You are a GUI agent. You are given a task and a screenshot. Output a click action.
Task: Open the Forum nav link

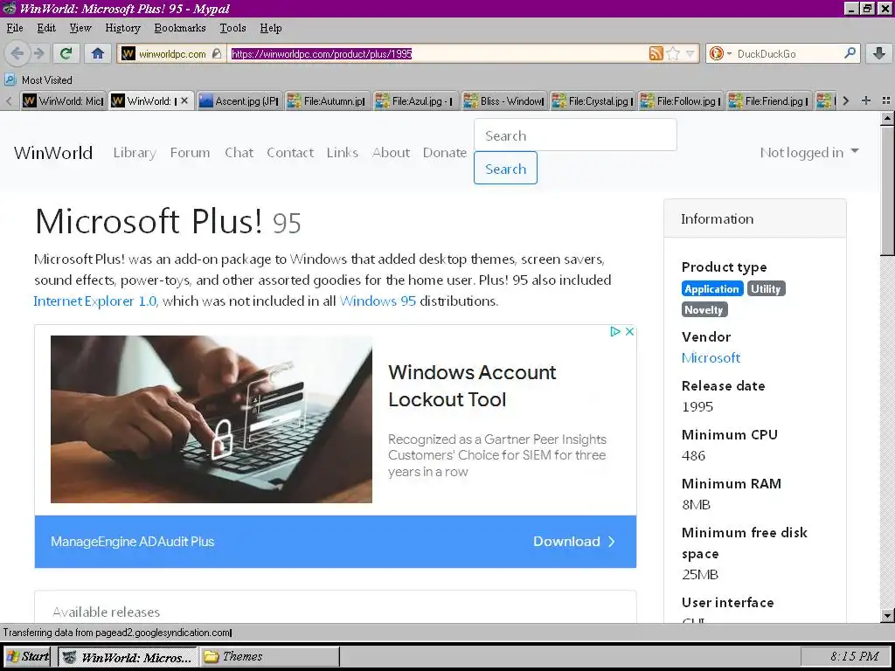pyautogui.click(x=190, y=152)
